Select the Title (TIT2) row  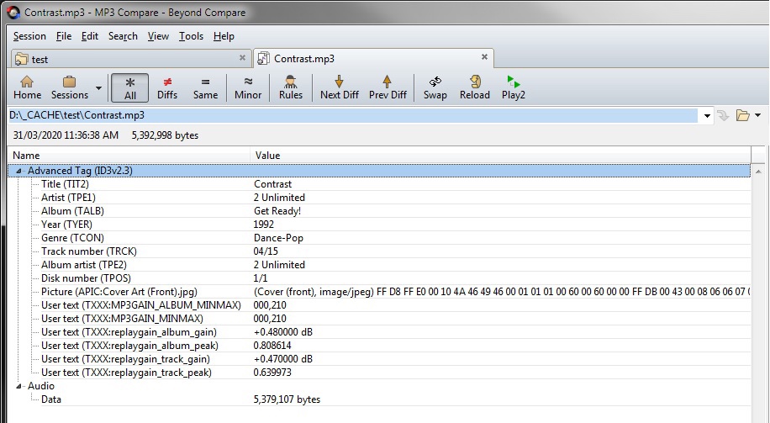(x=379, y=184)
